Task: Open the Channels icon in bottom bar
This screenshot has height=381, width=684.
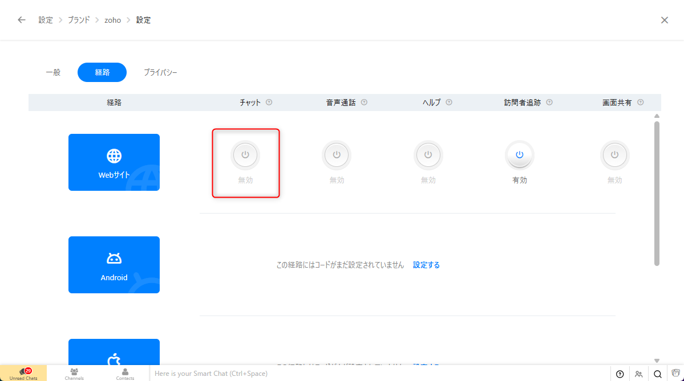Action: 74,374
